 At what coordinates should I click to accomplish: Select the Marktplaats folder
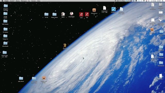click(161, 63)
